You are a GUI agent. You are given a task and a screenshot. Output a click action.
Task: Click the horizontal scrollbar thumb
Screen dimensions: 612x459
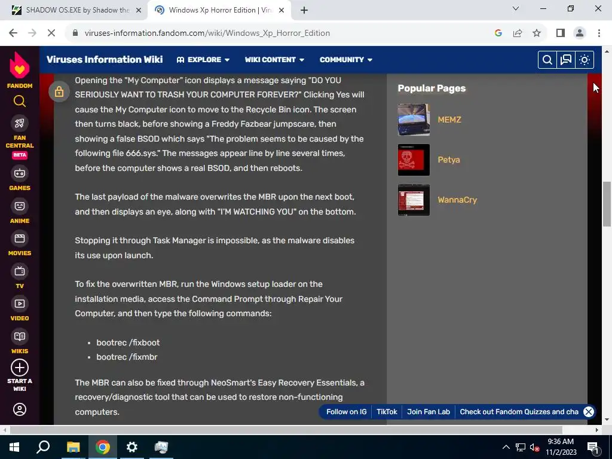[286, 430]
